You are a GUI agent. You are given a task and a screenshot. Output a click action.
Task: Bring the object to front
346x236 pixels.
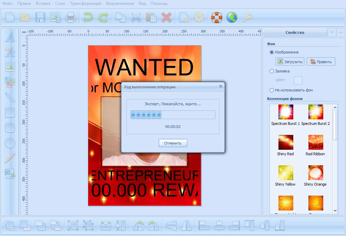pyautogui.click(x=10, y=225)
